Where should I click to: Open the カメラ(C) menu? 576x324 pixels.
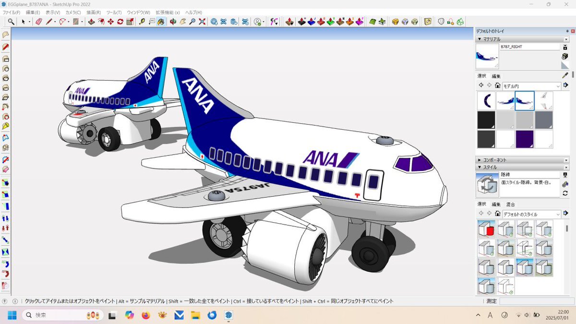(73, 12)
